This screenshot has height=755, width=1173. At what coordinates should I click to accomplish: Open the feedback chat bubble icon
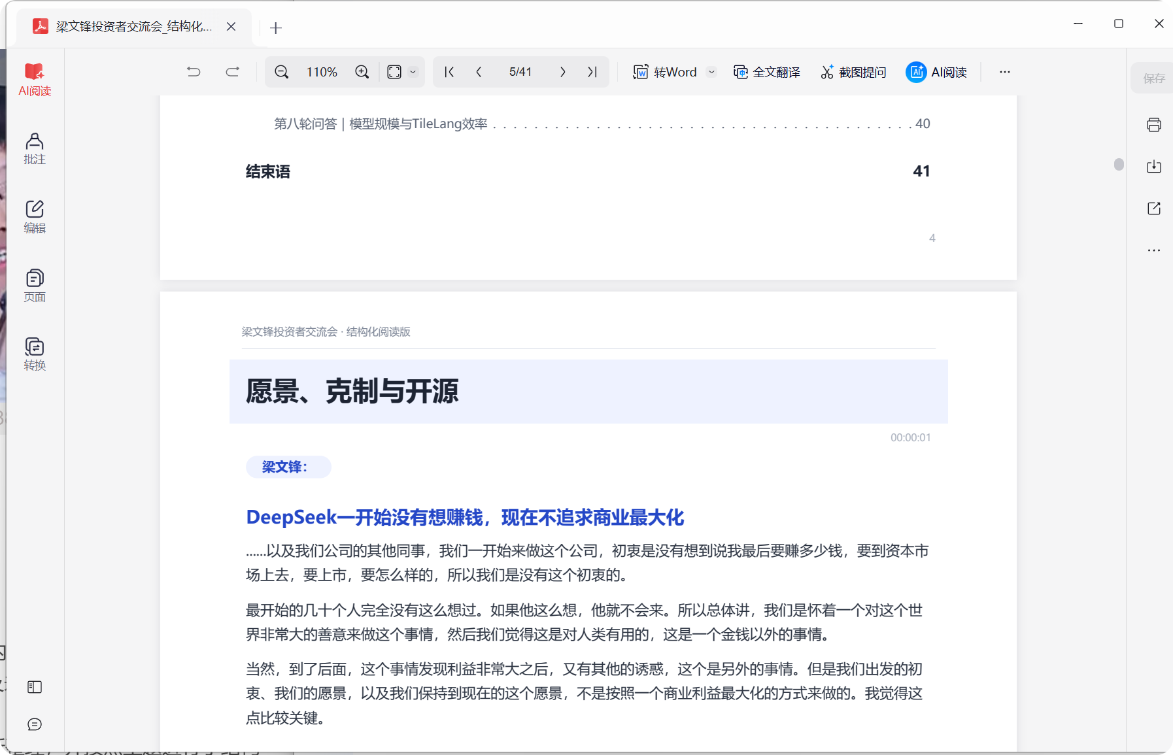coord(35,724)
